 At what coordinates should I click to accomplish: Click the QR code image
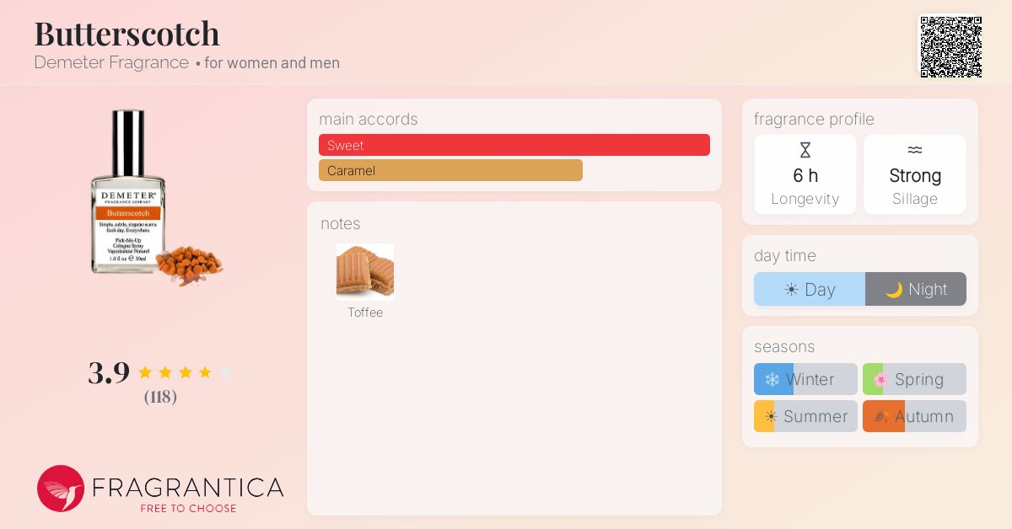tap(950, 47)
